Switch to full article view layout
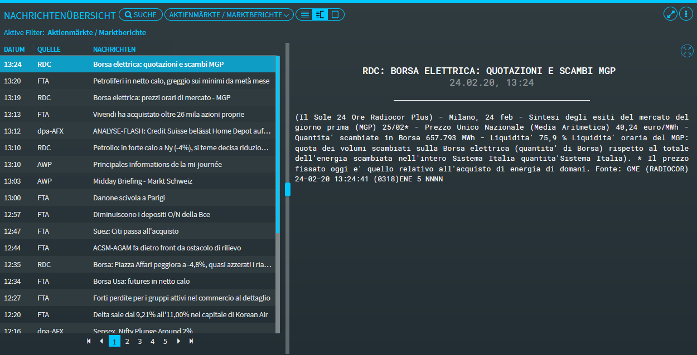Image resolution: width=697 pixels, height=355 pixels. [335, 15]
